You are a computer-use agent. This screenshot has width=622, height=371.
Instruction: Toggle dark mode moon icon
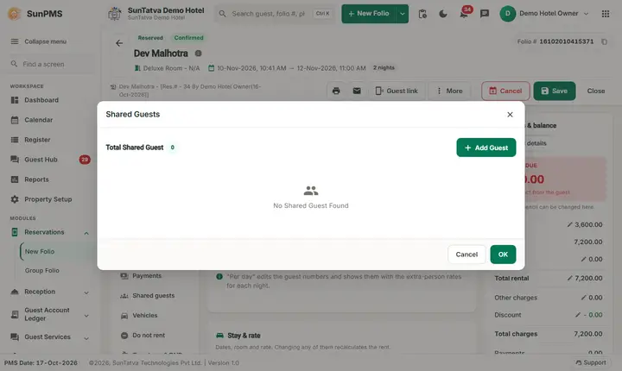click(443, 14)
